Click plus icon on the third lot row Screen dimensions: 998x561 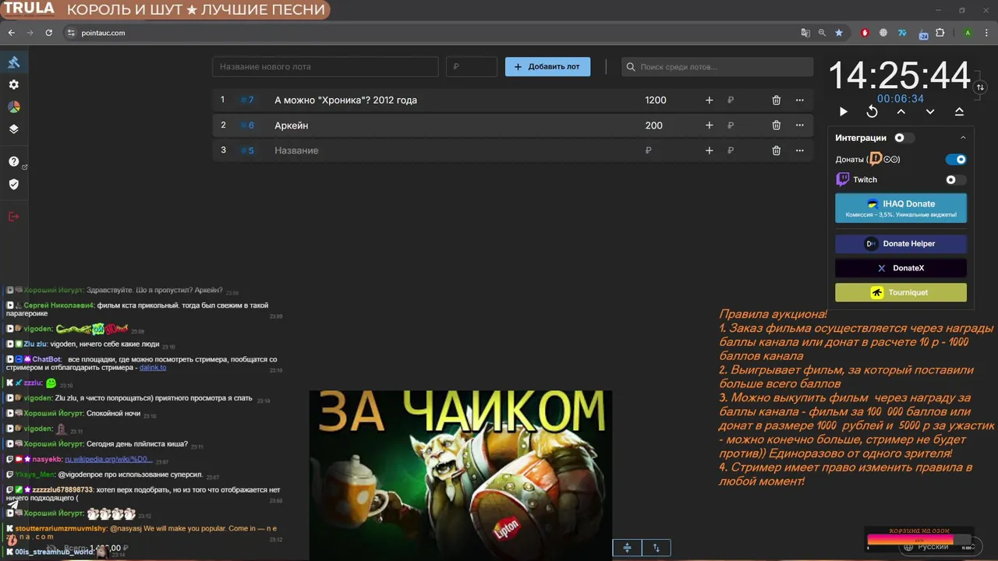coord(709,150)
